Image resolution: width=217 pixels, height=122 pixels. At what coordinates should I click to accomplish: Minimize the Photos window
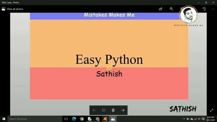[x=199, y=2]
